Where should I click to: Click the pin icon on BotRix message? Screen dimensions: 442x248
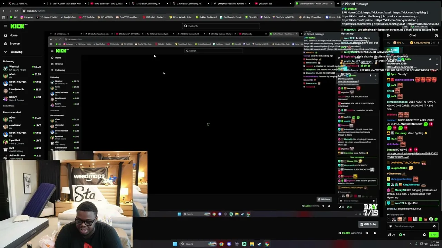click(430, 60)
